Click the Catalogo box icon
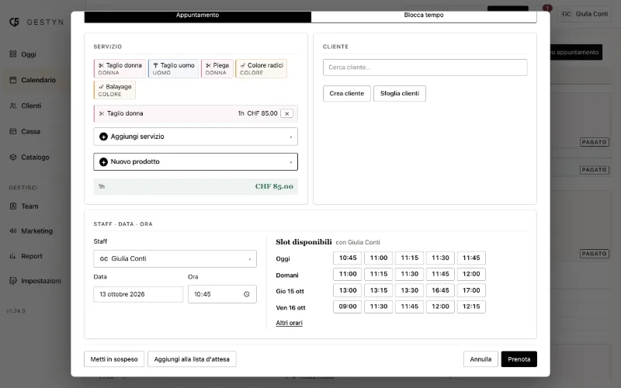This screenshot has height=388, width=621. (13, 158)
